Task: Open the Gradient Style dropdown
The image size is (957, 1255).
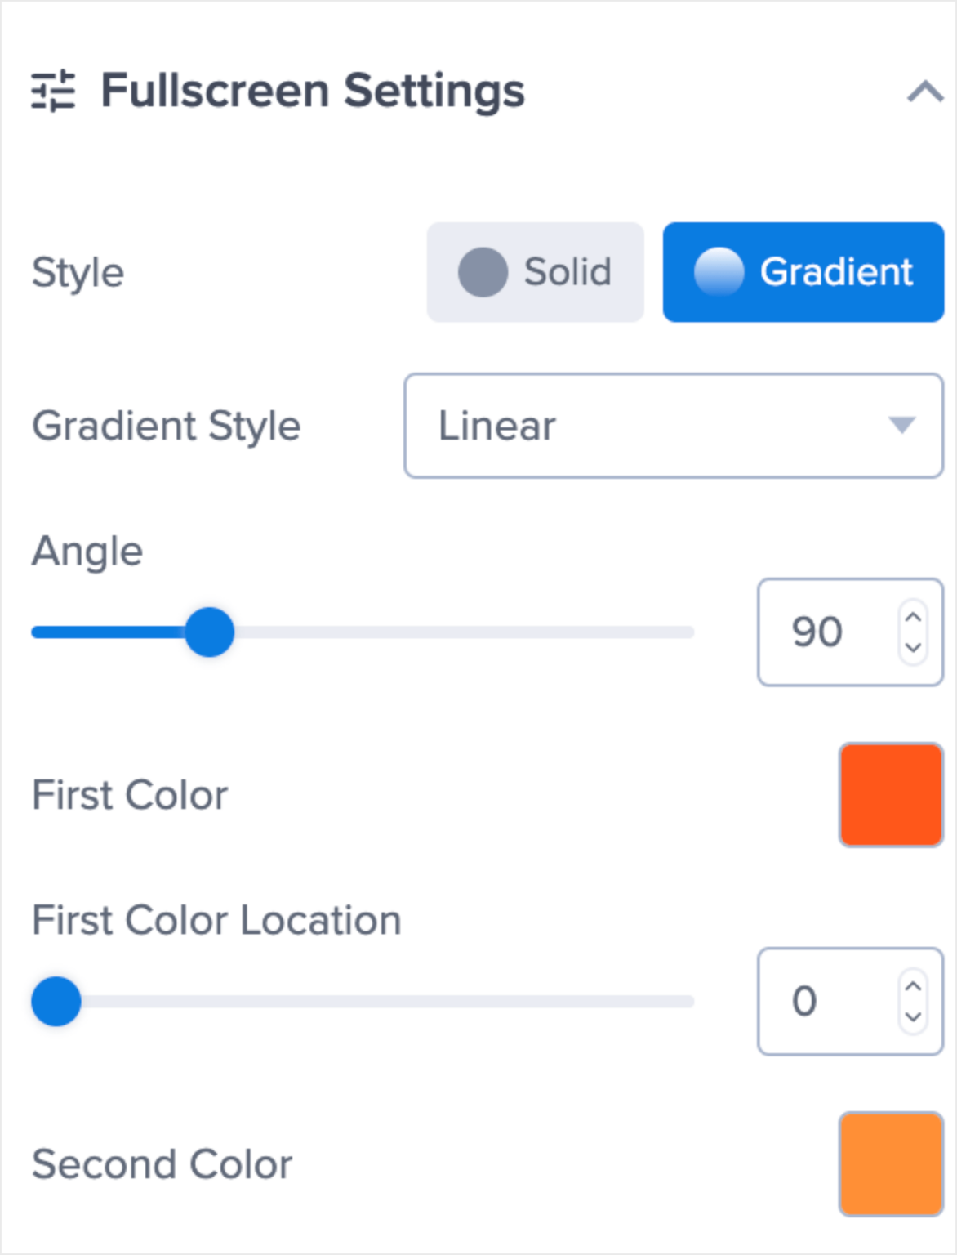Action: 673,426
